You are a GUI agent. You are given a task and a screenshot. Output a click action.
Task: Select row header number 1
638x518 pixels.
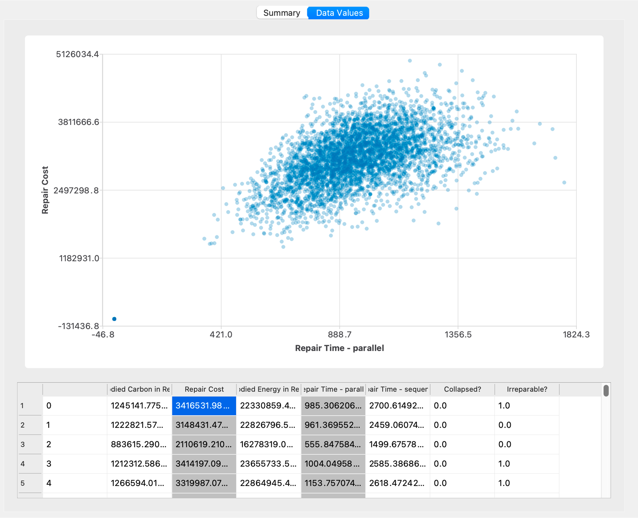point(30,406)
